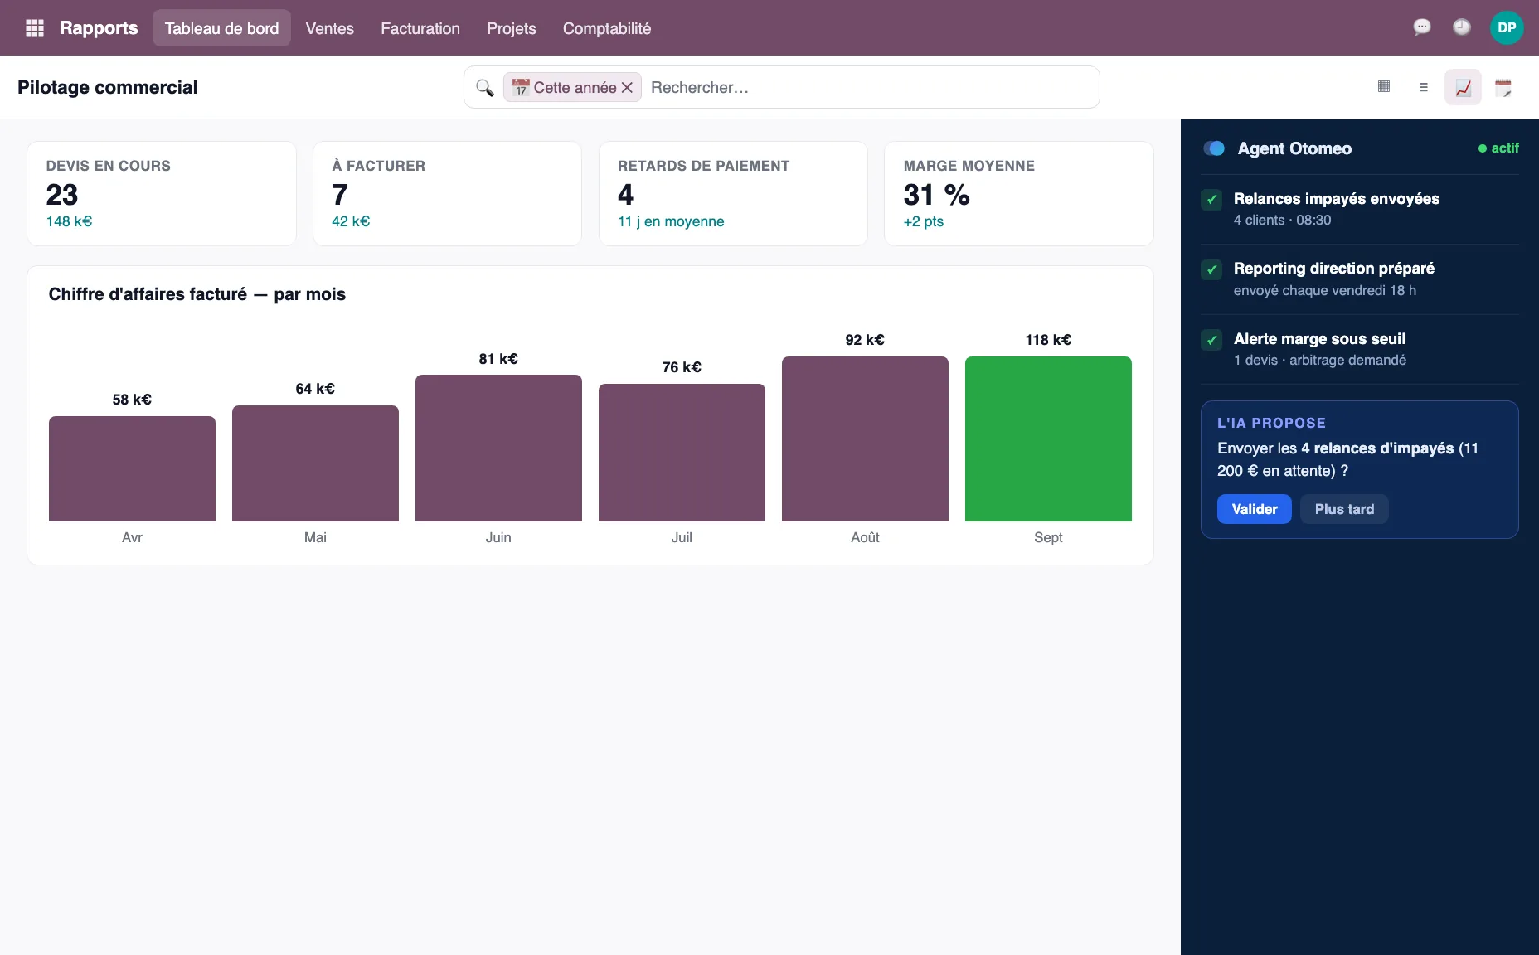Click the 64 k€ value label

click(x=315, y=389)
